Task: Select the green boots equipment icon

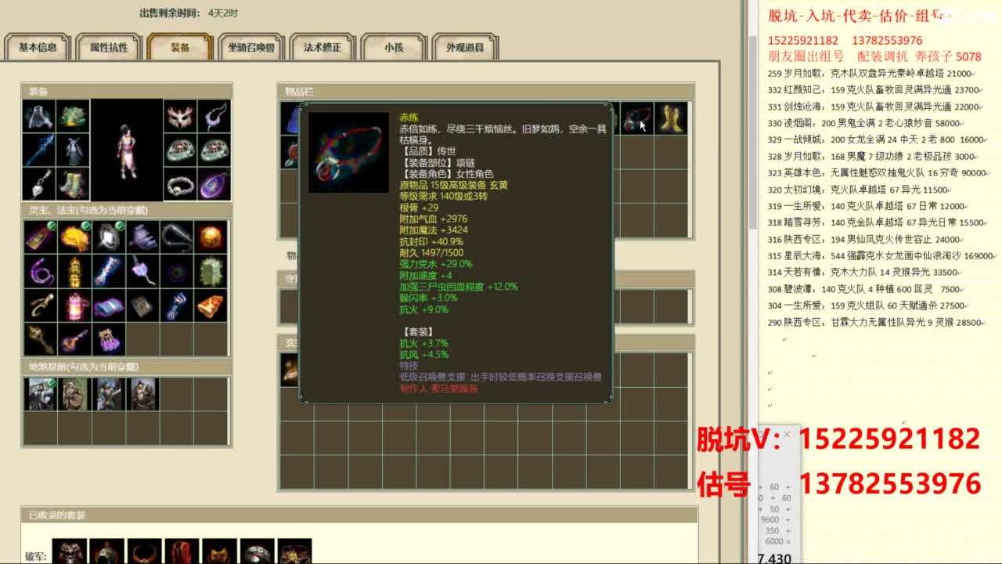Action: tap(73, 184)
